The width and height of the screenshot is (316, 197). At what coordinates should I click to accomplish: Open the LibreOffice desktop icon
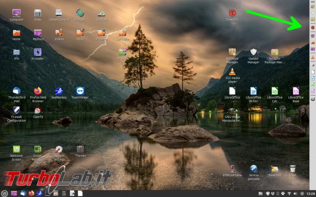pyautogui.click(x=232, y=91)
